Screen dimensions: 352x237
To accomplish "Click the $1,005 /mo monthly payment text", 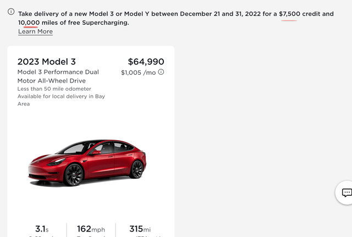I will tap(139, 73).
